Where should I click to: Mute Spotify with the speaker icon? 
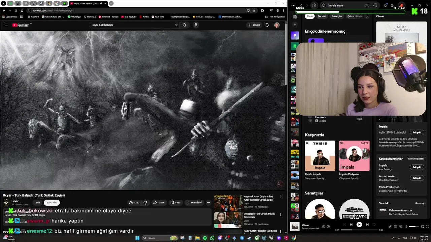pos(406,227)
